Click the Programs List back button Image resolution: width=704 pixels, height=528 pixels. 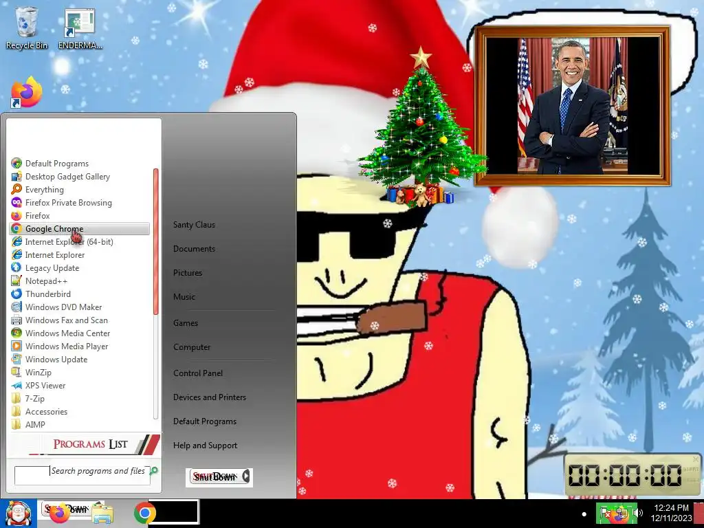point(85,444)
